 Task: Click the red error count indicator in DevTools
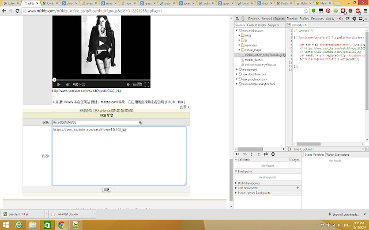point(340,18)
